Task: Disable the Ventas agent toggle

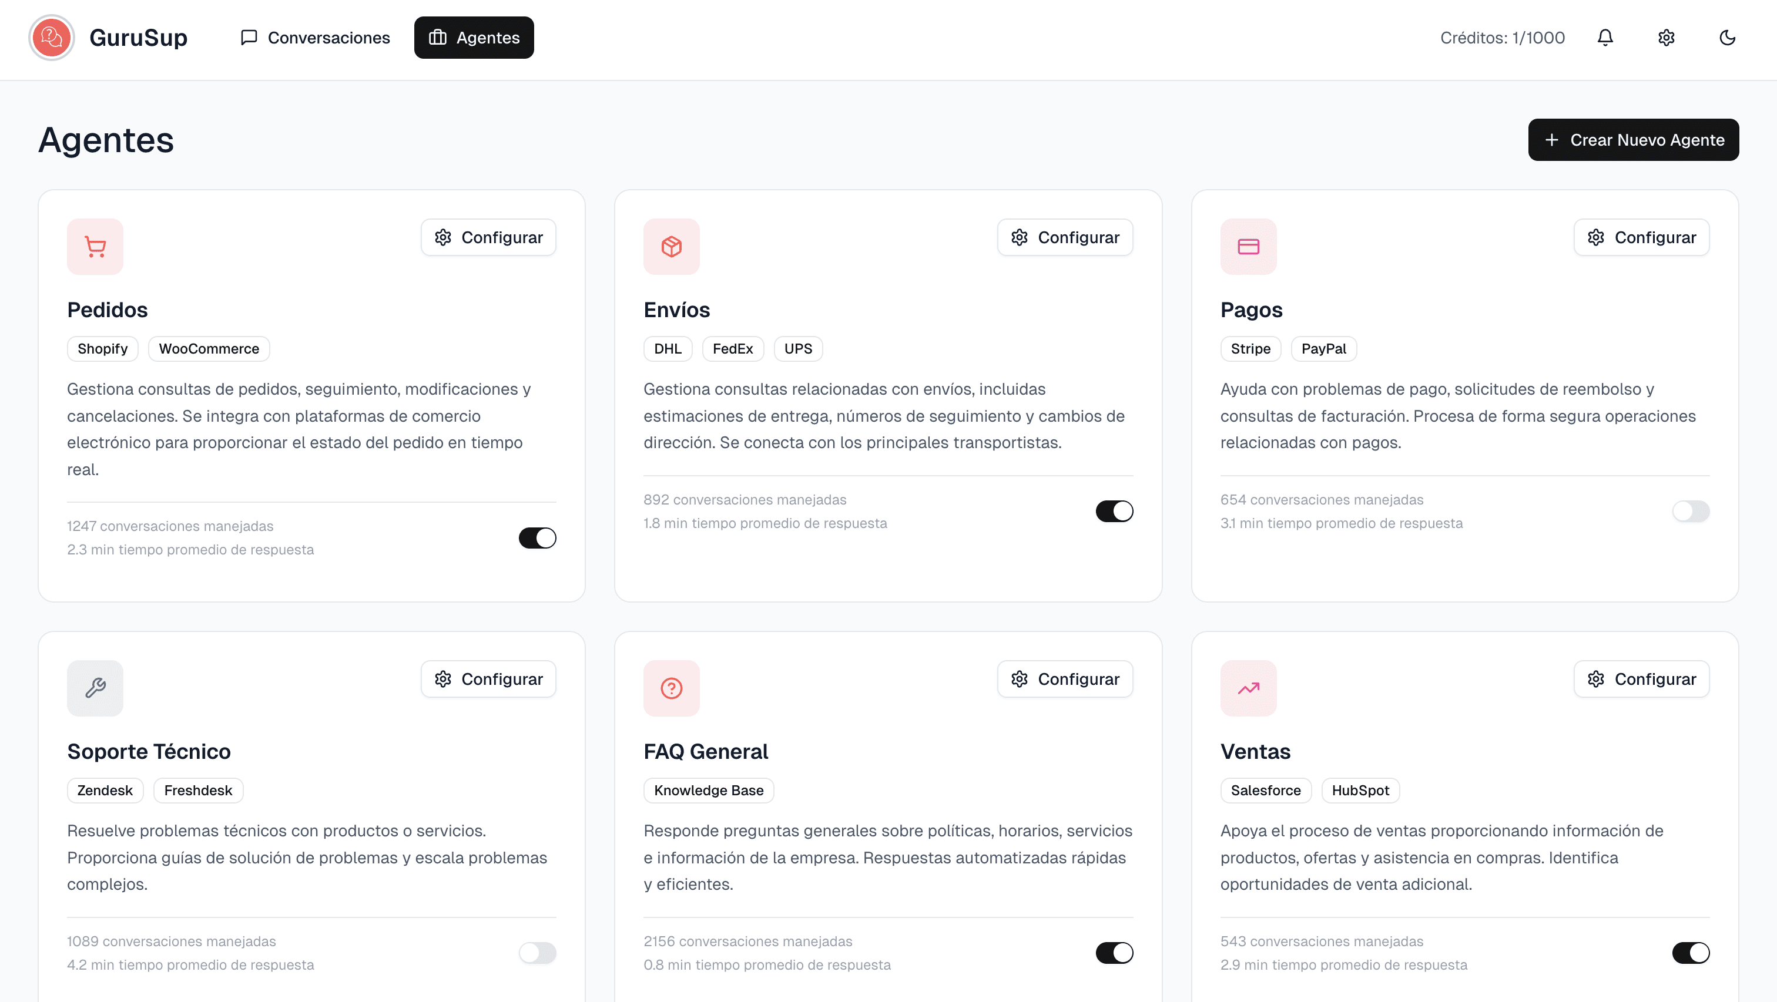Action: coord(1691,953)
